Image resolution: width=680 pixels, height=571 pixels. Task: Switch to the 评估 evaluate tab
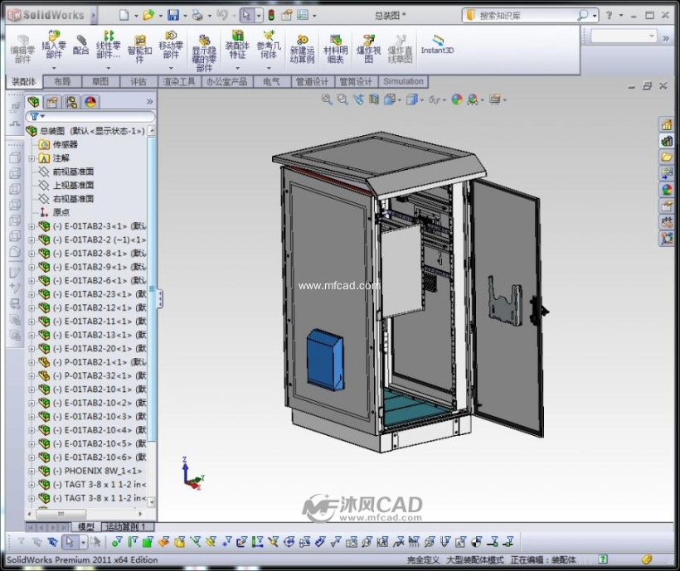tap(138, 81)
